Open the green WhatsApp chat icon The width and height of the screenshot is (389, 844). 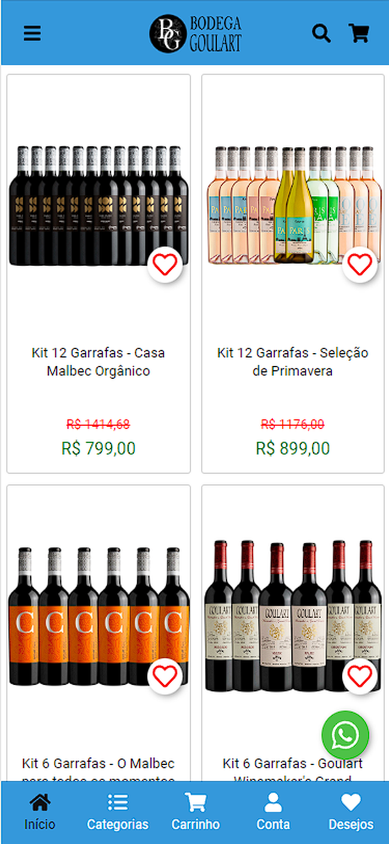coord(346,735)
